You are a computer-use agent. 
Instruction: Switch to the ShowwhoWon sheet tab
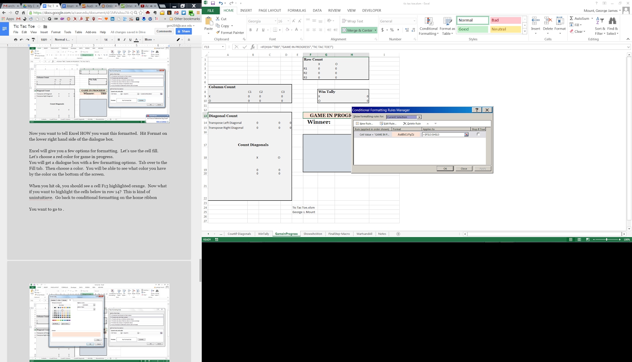click(x=312, y=234)
